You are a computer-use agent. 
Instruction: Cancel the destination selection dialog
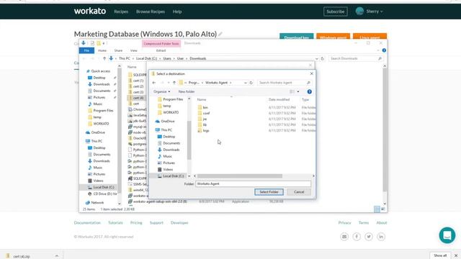point(299,192)
